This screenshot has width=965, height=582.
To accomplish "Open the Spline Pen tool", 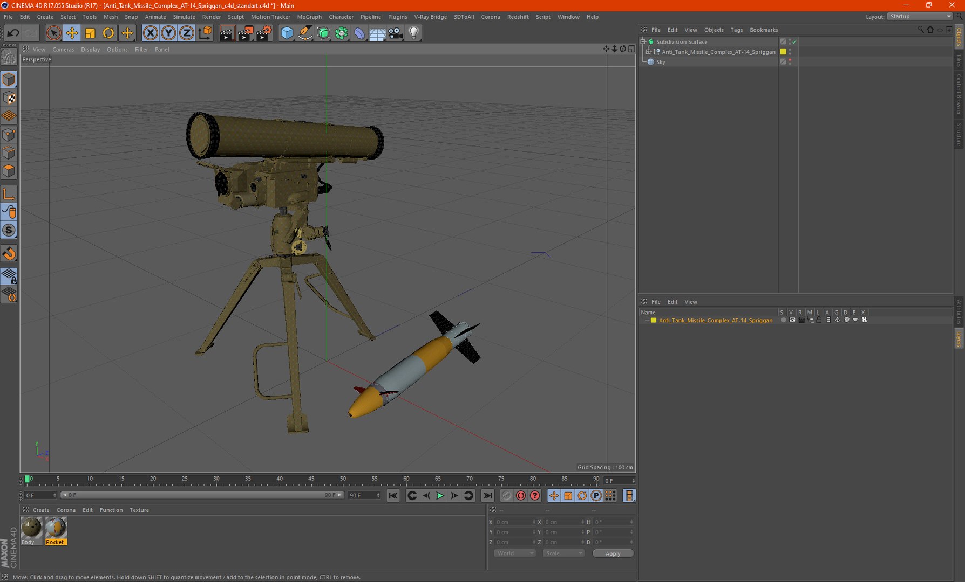I will click(x=305, y=33).
